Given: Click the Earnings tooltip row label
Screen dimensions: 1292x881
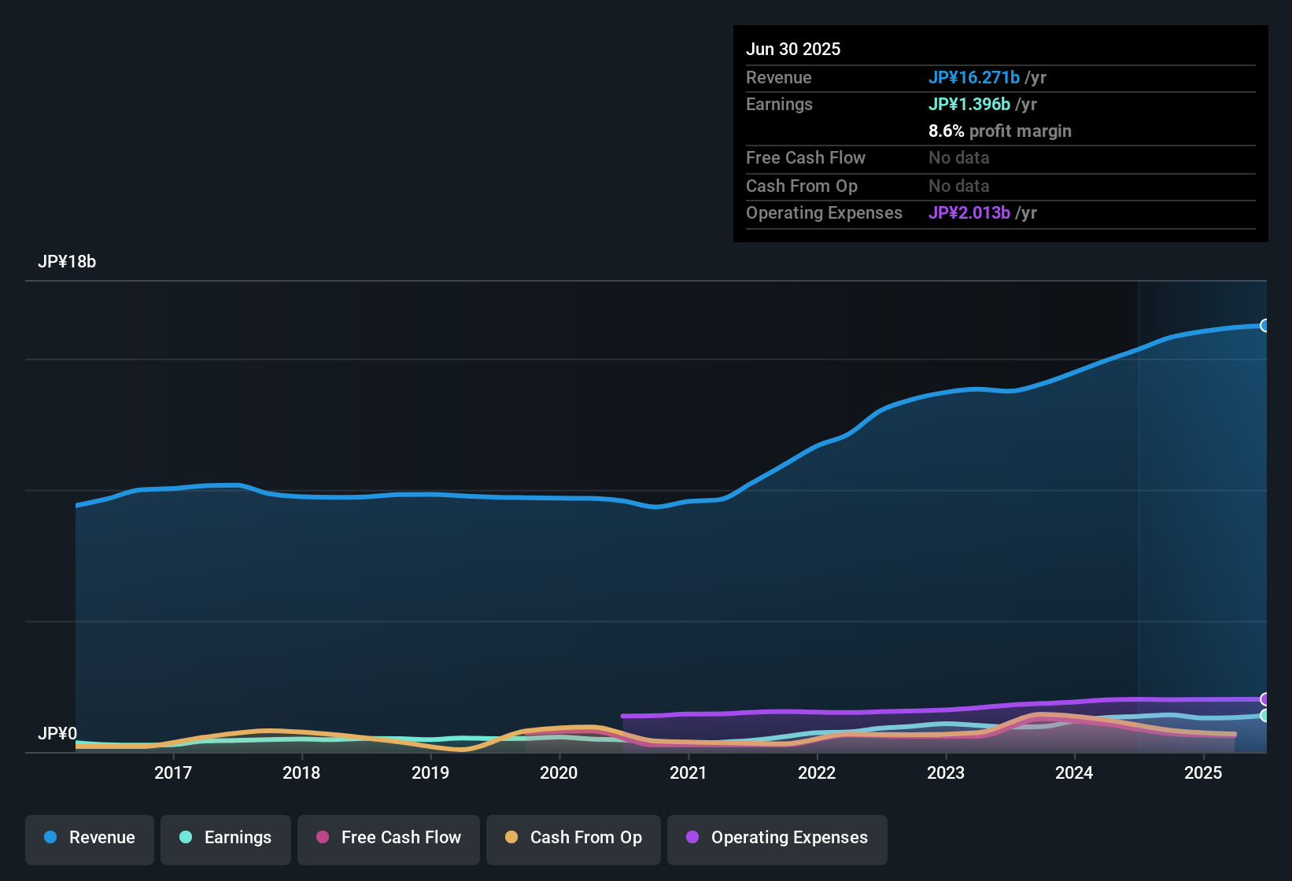Looking at the screenshot, I should [x=779, y=104].
